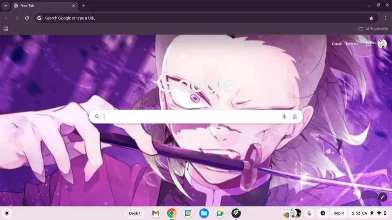This screenshot has height=220, width=392.
Task: Open the notifications count badge
Action: (x=323, y=213)
